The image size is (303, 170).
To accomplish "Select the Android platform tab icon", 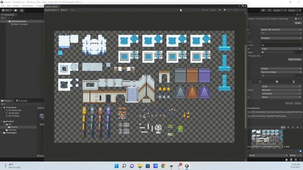I will (x=294, y=82).
